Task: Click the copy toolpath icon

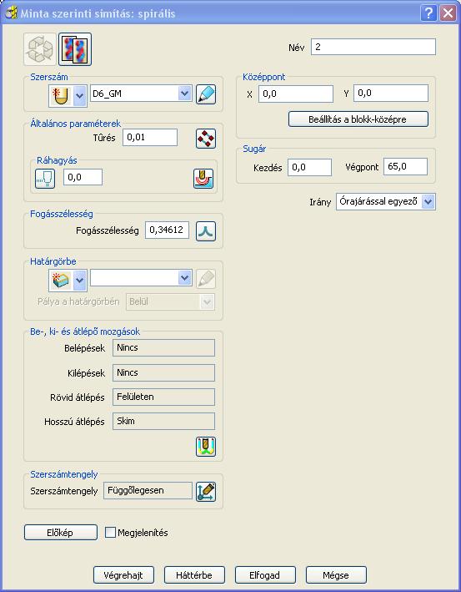Action: point(75,49)
